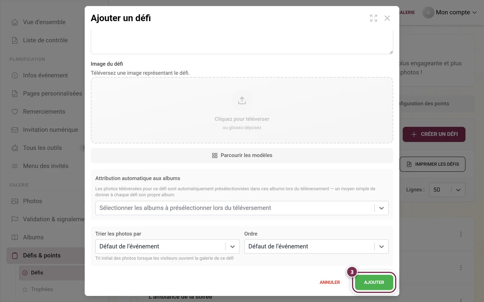The width and height of the screenshot is (484, 302).
Task: Click the flag icon for Validation & signalement
Action: (15, 219)
